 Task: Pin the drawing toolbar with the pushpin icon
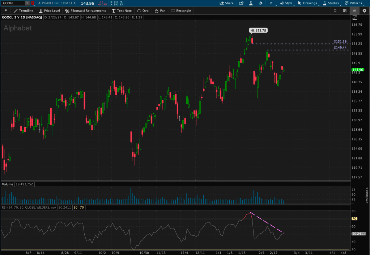click(6, 11)
